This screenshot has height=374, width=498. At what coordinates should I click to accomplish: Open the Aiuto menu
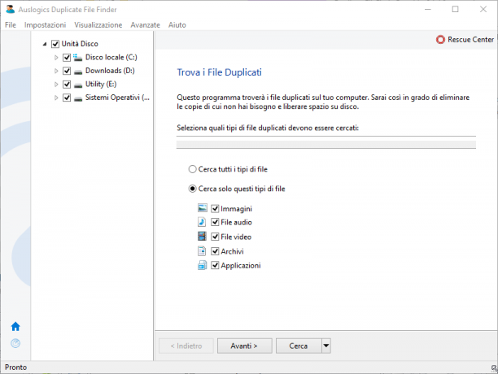177,24
